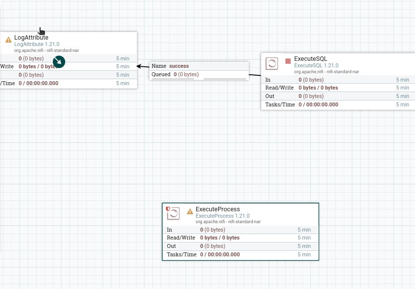
Task: Click the ExecuteSQL Read/Write statistics row
Action: 338,88
